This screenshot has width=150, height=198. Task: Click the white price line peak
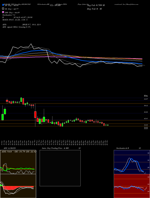[x=31, y=44]
